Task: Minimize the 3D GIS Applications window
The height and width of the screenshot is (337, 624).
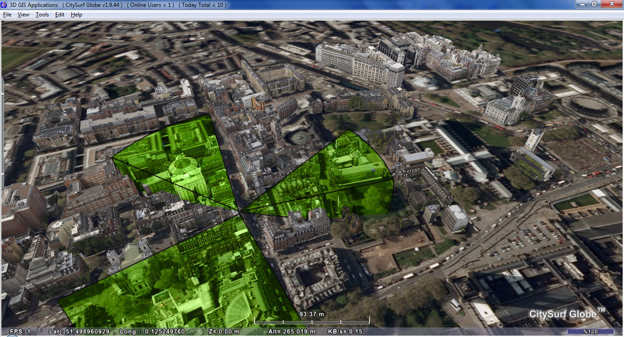Action: [x=582, y=4]
